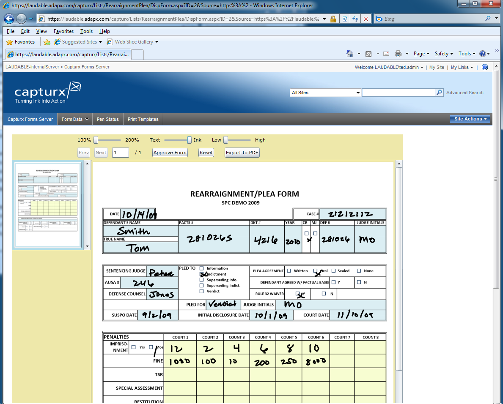503x404 pixels.
Task: Click the Refresh page icon
Action: tap(355, 19)
